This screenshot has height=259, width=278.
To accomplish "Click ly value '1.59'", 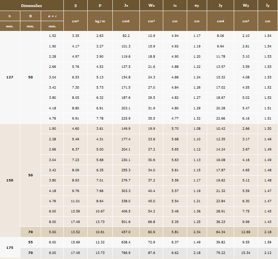I will pyautogui.click(x=268, y=242).
